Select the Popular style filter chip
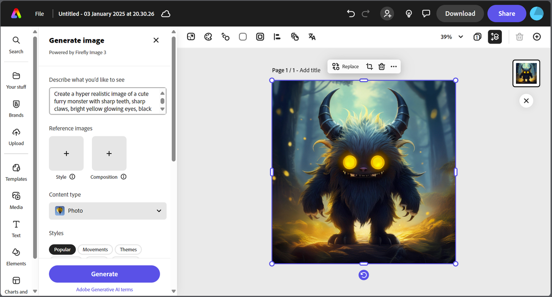This screenshot has height=297, width=552. (x=62, y=249)
